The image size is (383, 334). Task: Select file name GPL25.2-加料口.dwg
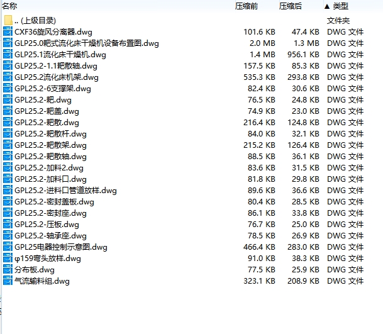click(x=50, y=179)
